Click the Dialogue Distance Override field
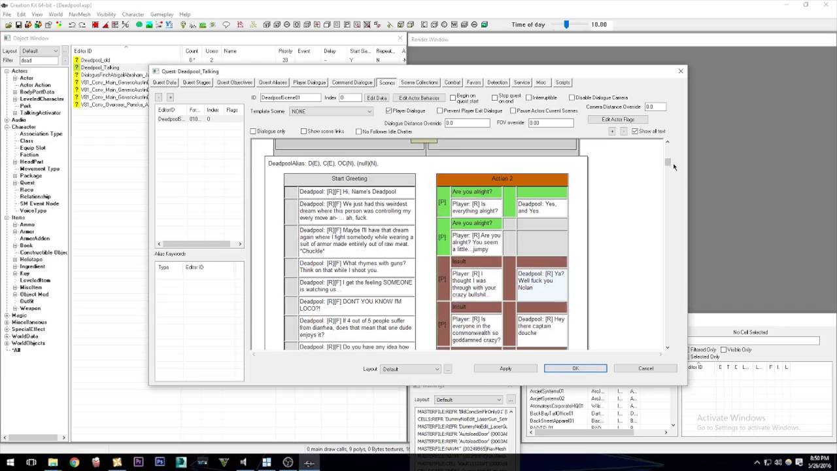This screenshot has width=837, height=471. tap(467, 123)
